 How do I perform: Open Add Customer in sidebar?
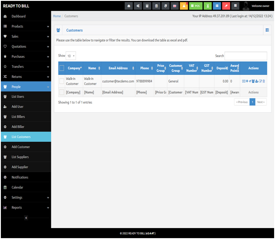click(26, 147)
